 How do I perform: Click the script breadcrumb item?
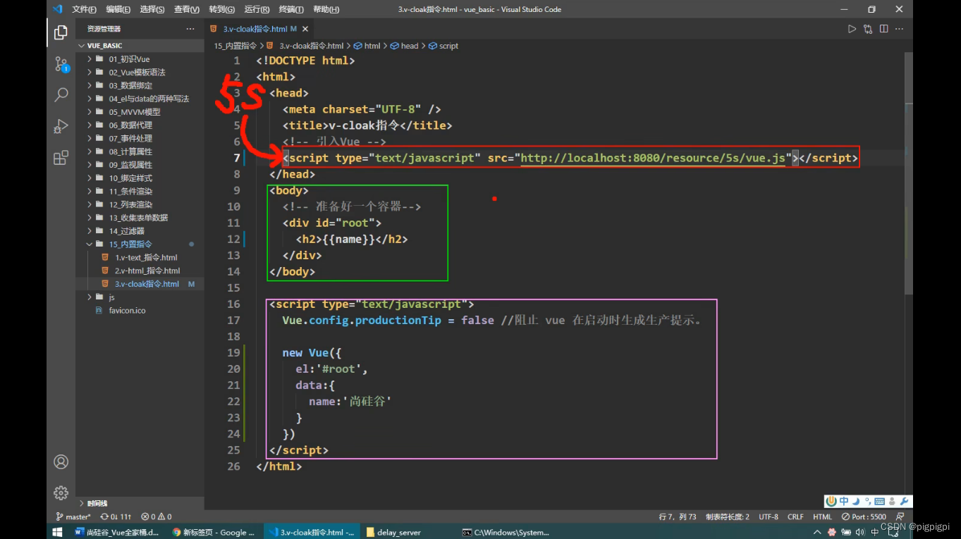coord(443,46)
